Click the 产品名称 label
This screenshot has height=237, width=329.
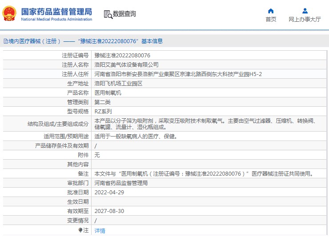tap(78, 93)
